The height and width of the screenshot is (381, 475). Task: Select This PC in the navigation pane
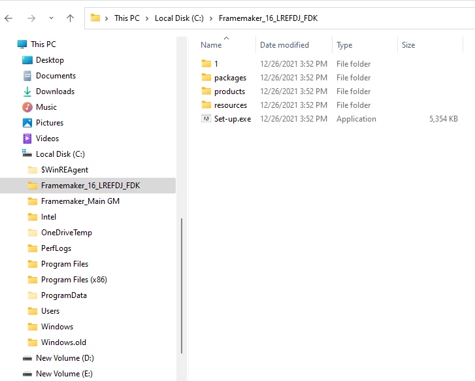tap(43, 44)
